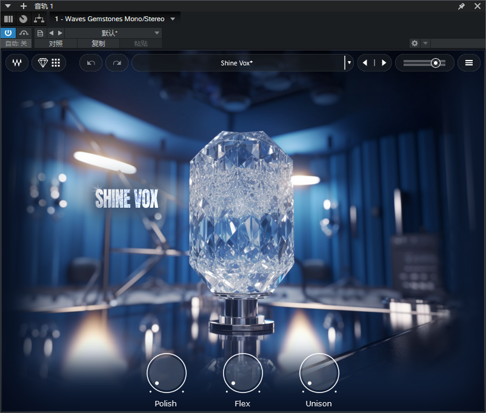Undo the last parameter change
The height and width of the screenshot is (413, 486).
click(x=91, y=63)
